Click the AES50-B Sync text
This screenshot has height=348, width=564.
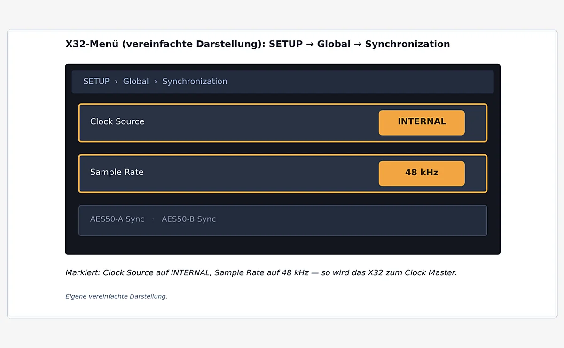[188, 219]
